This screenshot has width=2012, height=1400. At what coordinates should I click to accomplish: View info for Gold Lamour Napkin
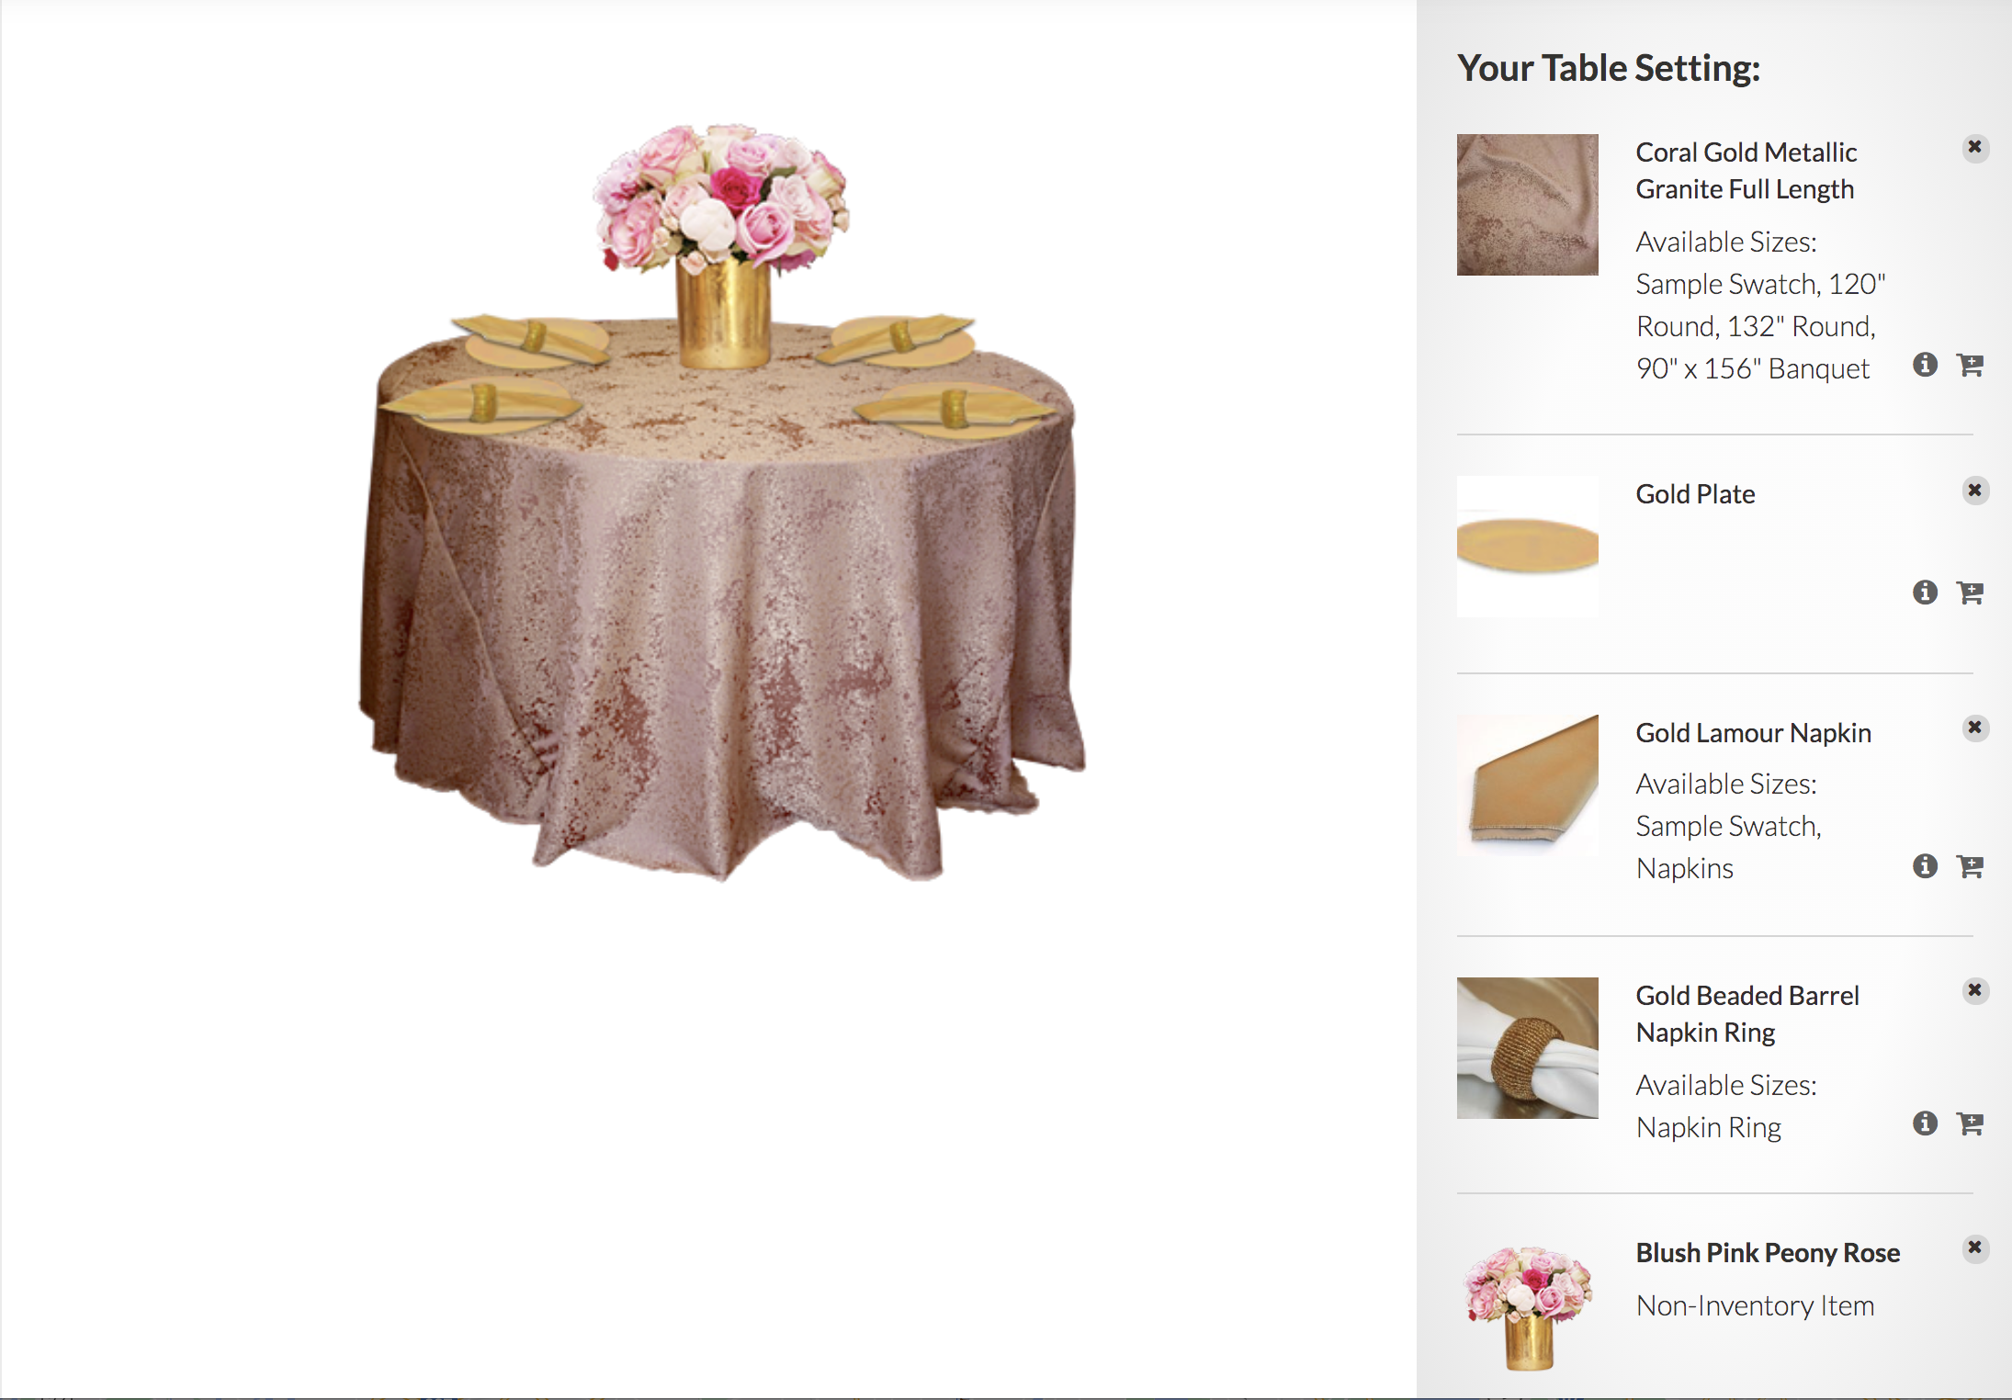pyautogui.click(x=1925, y=866)
